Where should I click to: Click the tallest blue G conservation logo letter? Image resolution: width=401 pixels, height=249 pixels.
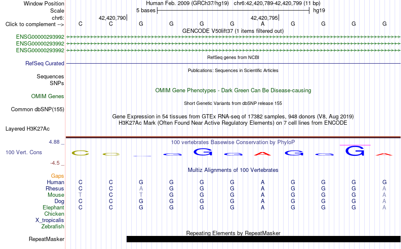(355, 151)
